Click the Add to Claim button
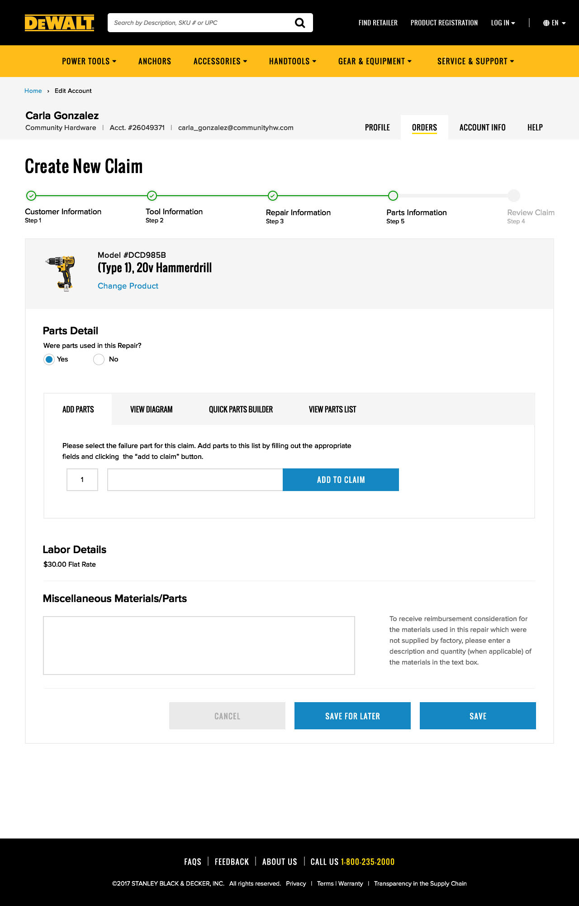This screenshot has width=579, height=906. tap(341, 480)
